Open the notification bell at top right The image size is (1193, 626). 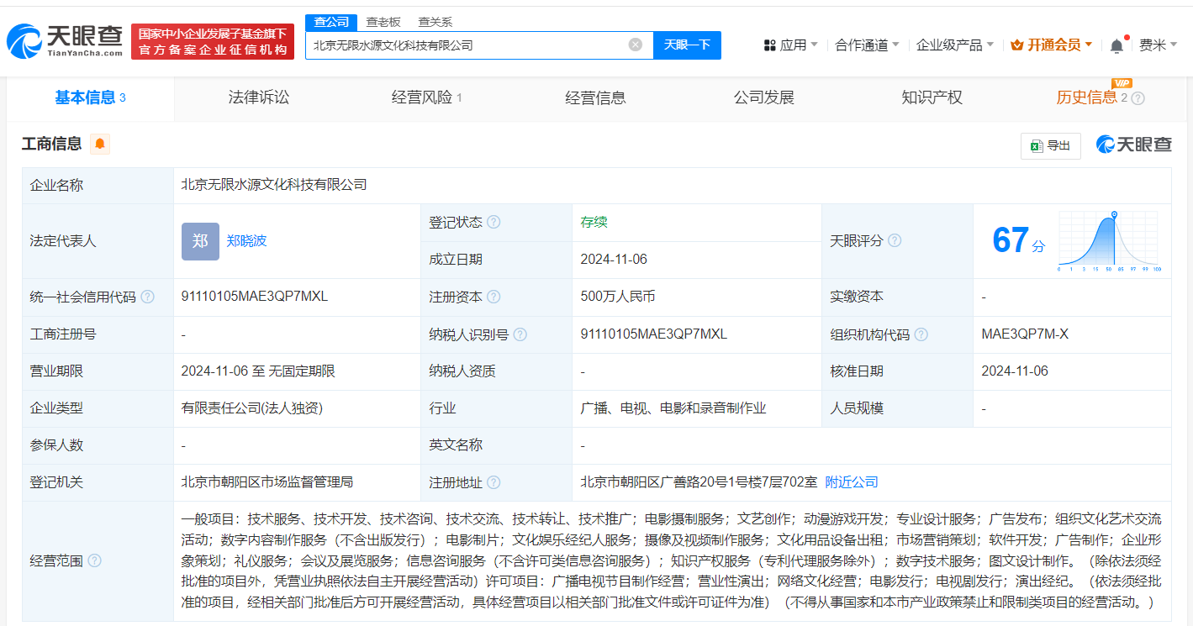coord(1116,44)
